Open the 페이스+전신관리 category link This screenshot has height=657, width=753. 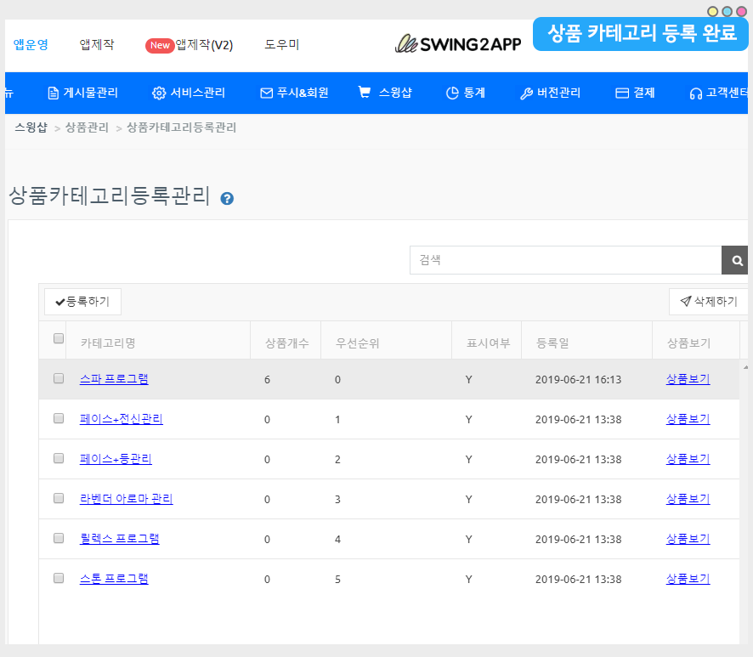tap(122, 419)
